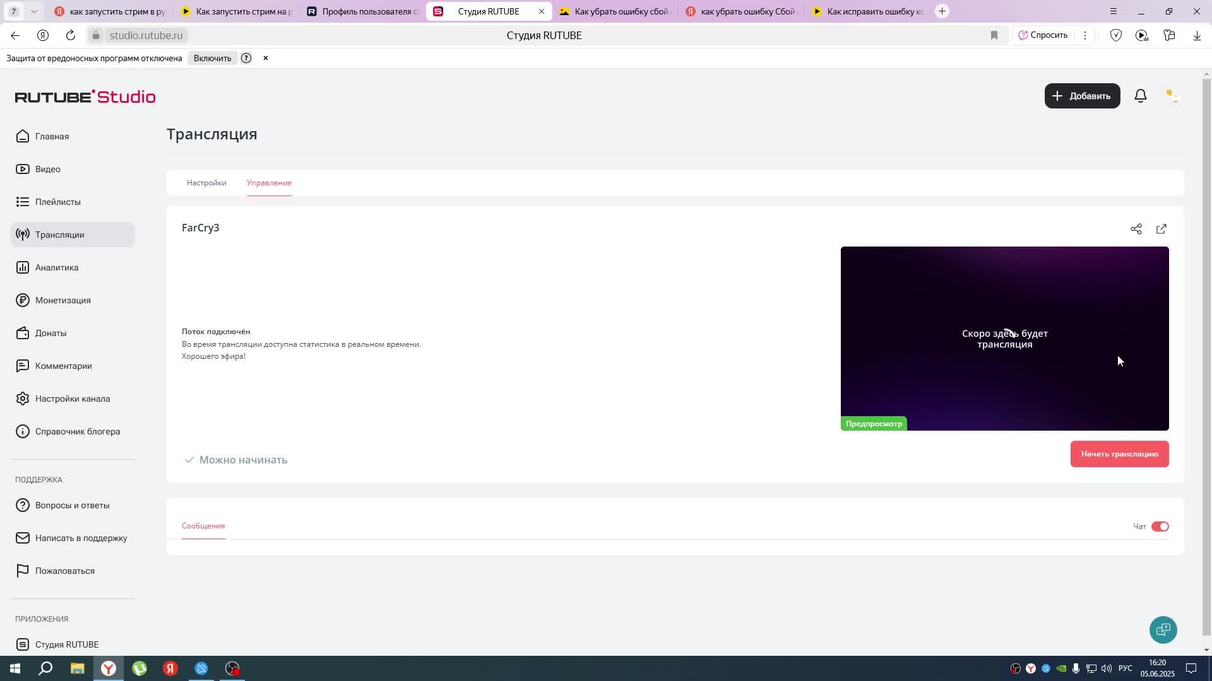Open the support chat bubble icon

pos(1163,629)
